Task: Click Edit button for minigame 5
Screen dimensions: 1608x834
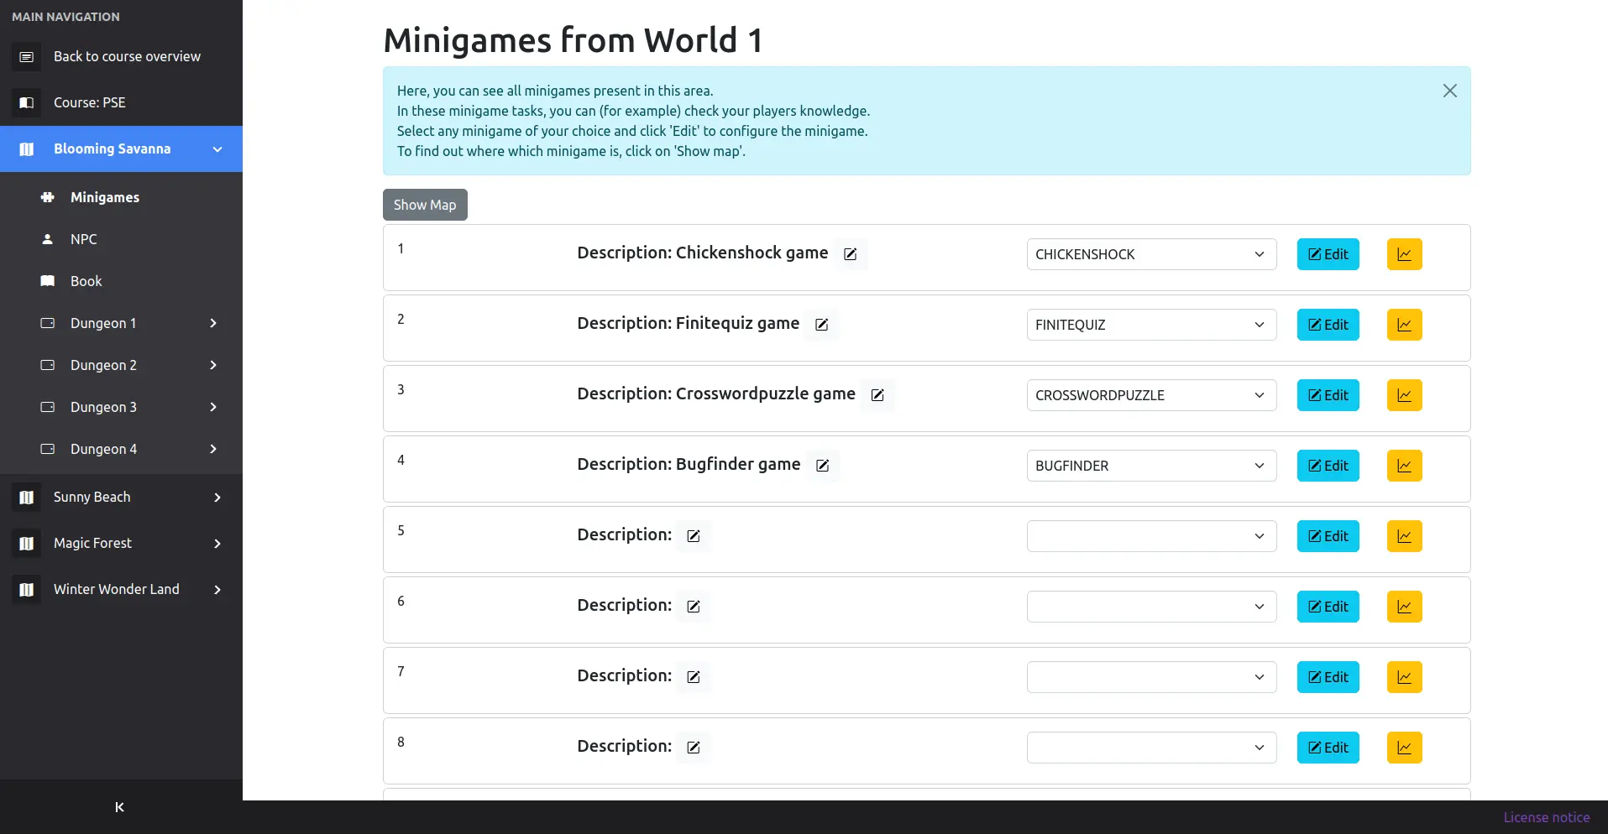Action: coord(1328,536)
